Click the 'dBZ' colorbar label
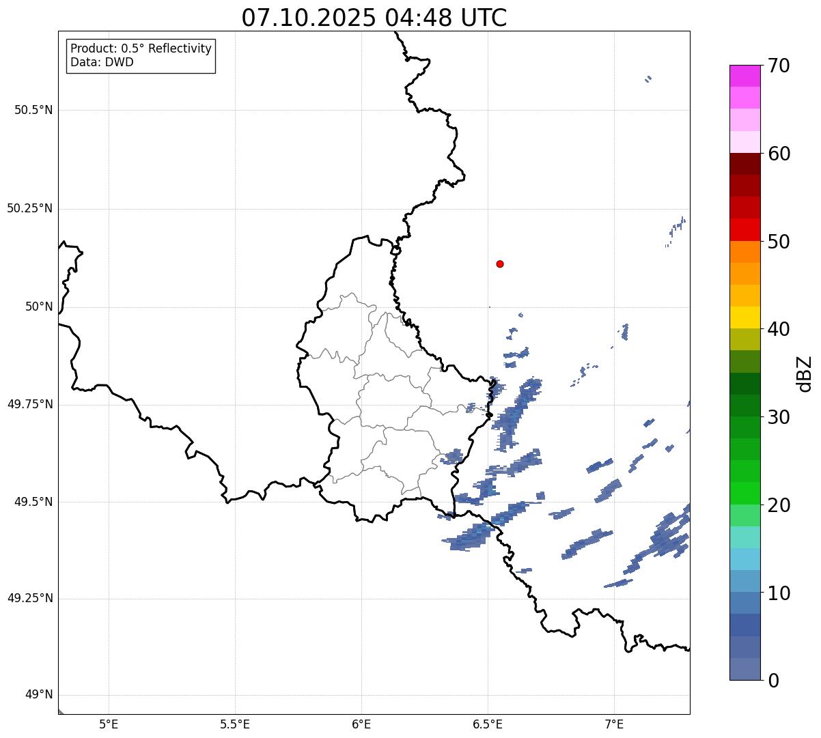This screenshot has height=738, width=821. click(804, 373)
